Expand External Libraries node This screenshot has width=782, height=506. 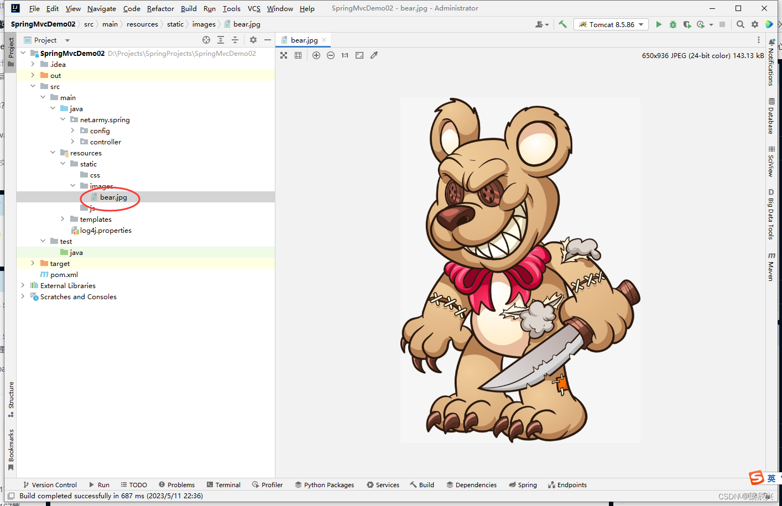pyautogui.click(x=23, y=285)
